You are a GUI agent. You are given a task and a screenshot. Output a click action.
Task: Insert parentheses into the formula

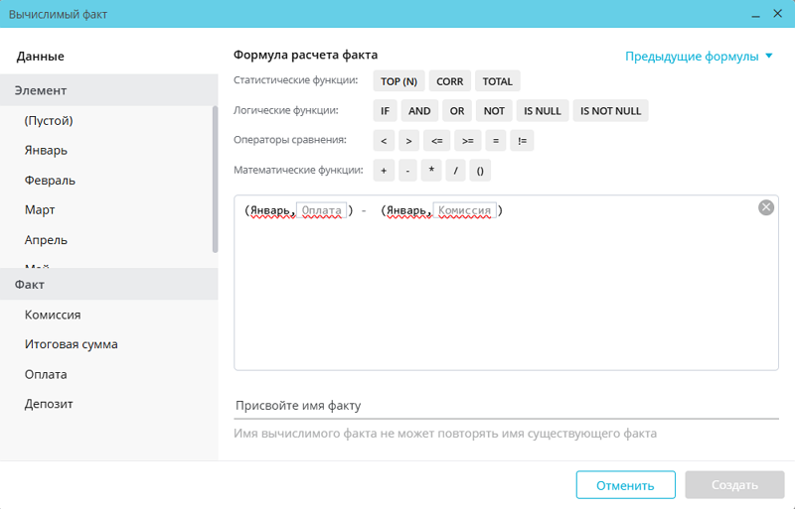point(480,171)
